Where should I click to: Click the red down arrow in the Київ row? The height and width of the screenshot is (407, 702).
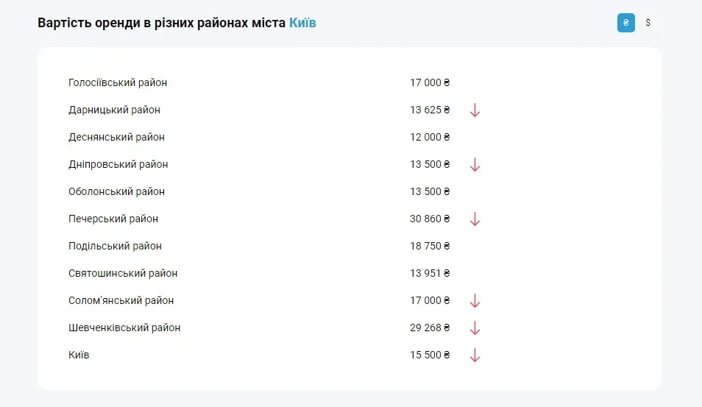coord(475,355)
